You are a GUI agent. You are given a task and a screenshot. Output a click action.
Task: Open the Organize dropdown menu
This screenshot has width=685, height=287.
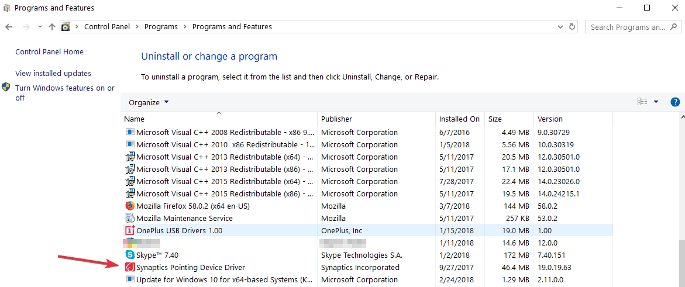coord(149,103)
